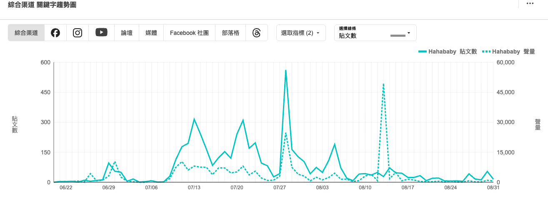Toggle Hahababy 貼文數 legend series

[x=448, y=52]
